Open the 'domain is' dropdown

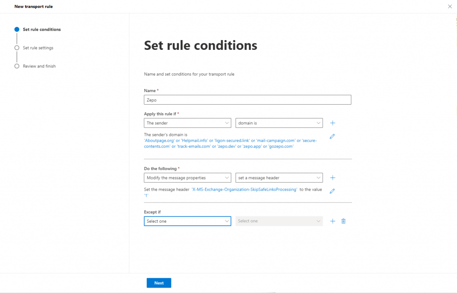click(x=279, y=123)
